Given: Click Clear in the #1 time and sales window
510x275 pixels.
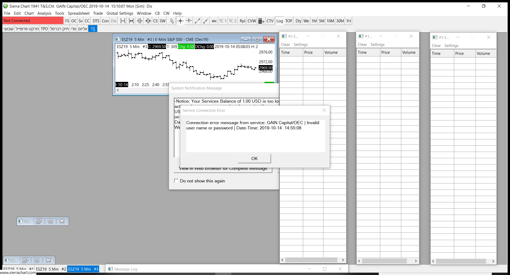Looking at the screenshot, I should 362,45.
